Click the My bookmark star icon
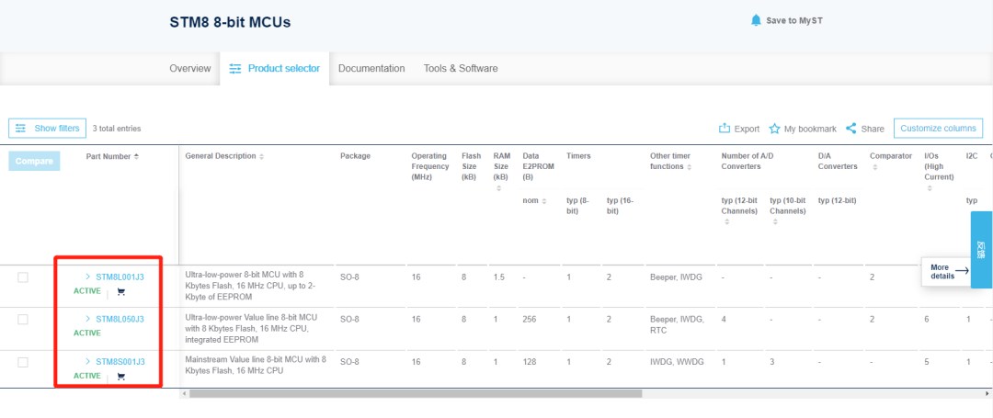This screenshot has height=418, width=993. tap(774, 129)
